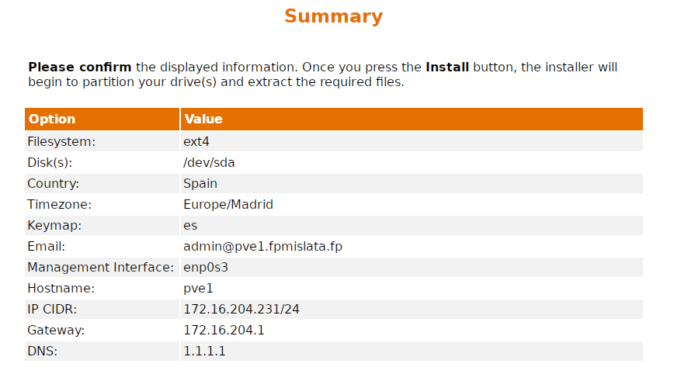Image resolution: width=681 pixels, height=381 pixels.
Task: Click the Europe/Madrid timezone value
Action: 228,205
